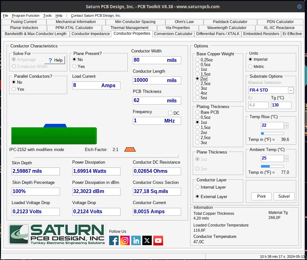
Task: Adjust the Temp Rise slider bar
Action: [x=272, y=133]
